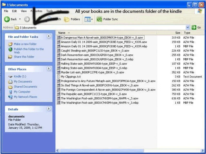
Task: Open My Documents link
Action: point(23,81)
